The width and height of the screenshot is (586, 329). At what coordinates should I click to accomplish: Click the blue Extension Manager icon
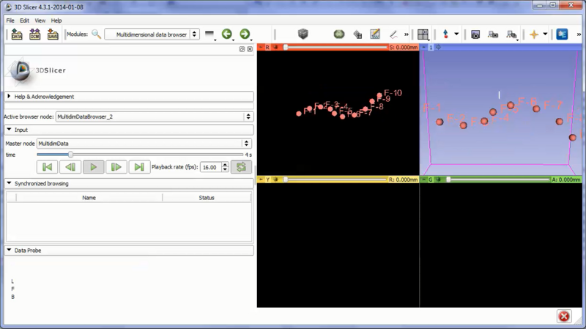pos(562,34)
